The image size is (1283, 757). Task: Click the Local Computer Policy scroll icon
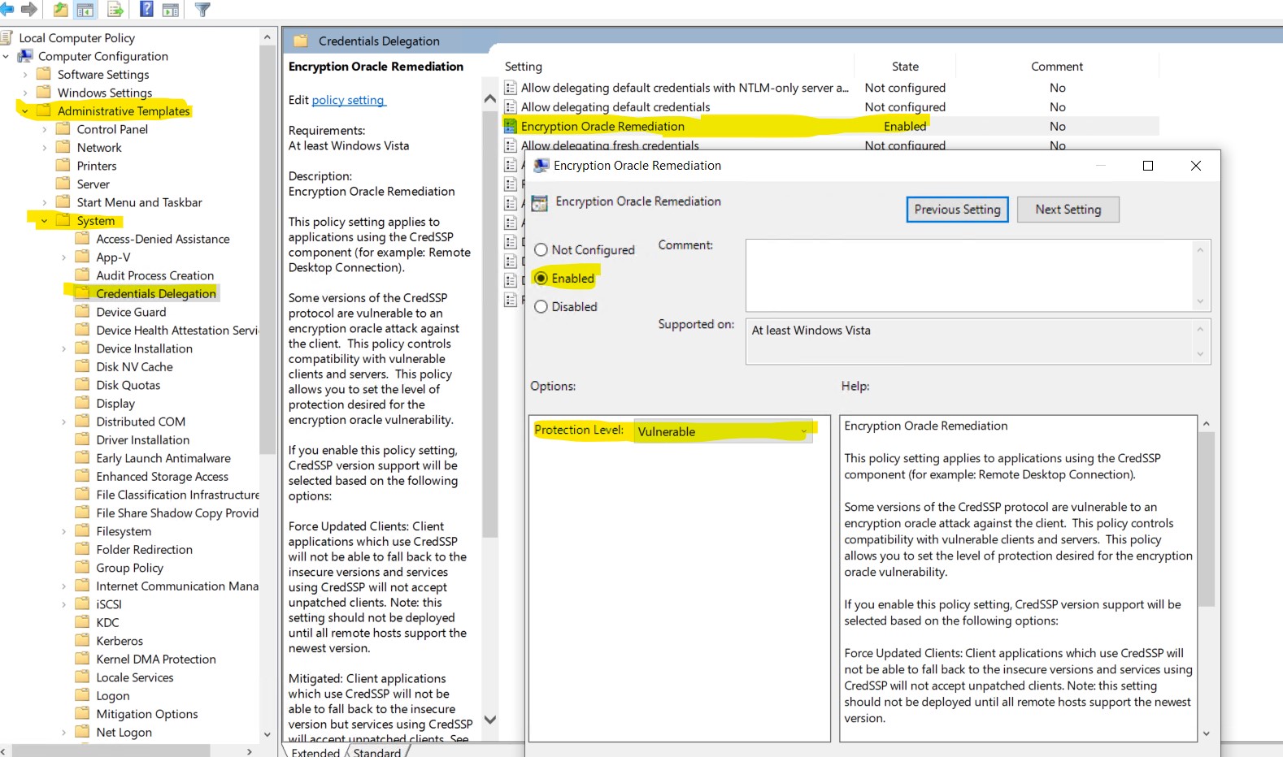point(7,37)
